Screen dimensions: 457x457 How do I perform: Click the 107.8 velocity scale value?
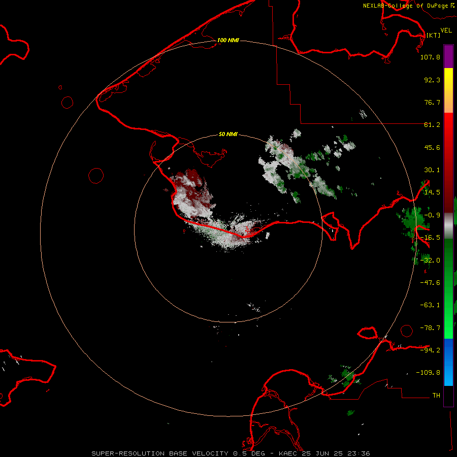(430, 57)
